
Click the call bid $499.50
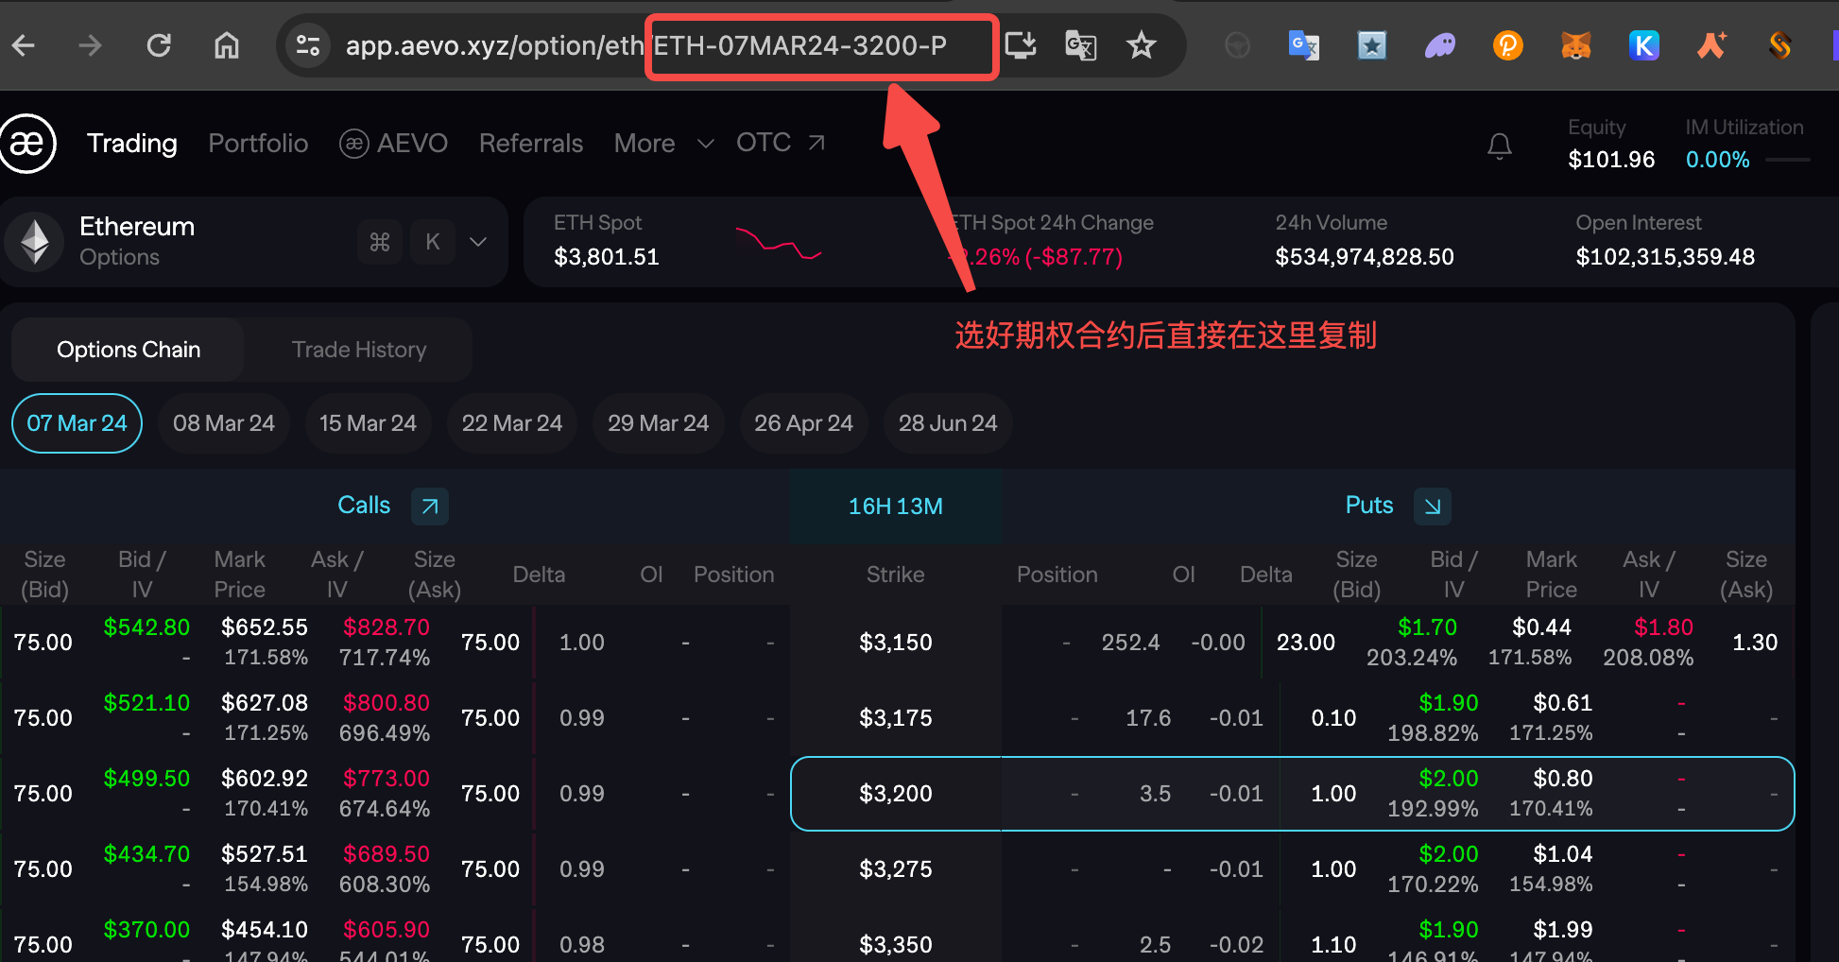pos(146,779)
